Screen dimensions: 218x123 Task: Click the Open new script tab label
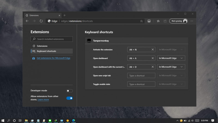(x=102, y=75)
